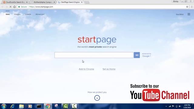Open the StartPage hamburger menu
The image size is (194, 109).
(x=189, y=14)
